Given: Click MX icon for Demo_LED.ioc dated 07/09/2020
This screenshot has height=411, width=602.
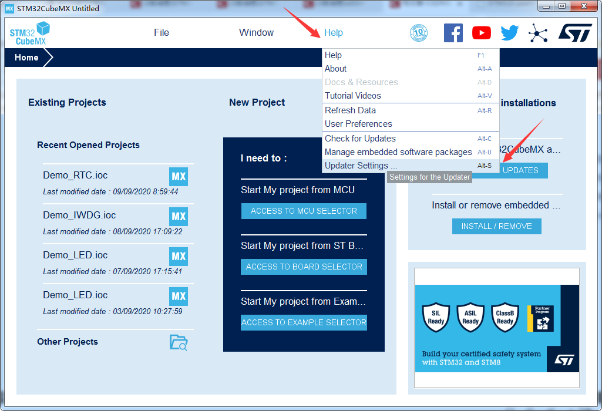Looking at the screenshot, I should click(x=179, y=257).
